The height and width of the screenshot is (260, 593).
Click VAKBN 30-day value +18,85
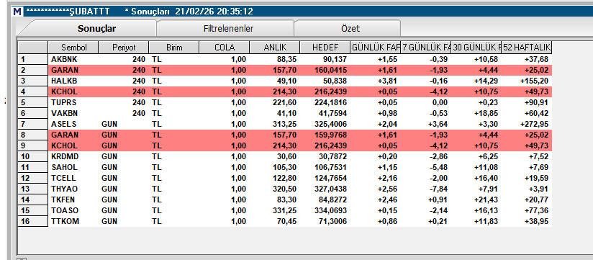tap(486, 113)
